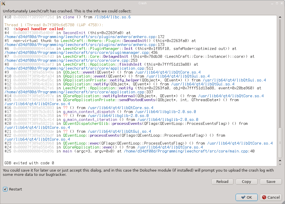The image size is (285, 204).
Task: Click 'QEventLoop::processEvents' in frame #22
Action: click(x=91, y=136)
